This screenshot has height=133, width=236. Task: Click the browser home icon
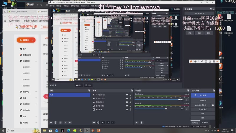point(14,17)
